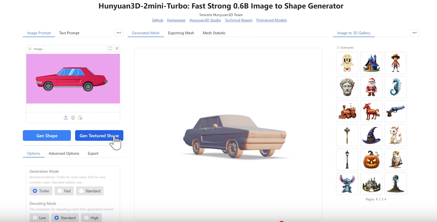Click the upload image icon

click(x=66, y=118)
